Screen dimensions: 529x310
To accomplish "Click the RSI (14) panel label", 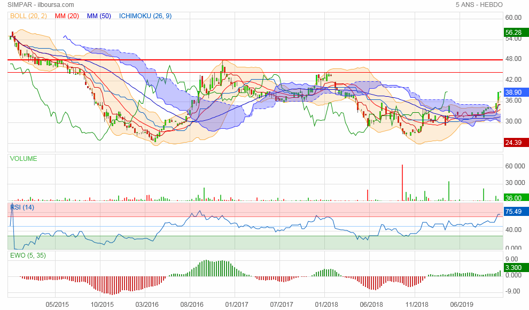I will coord(22,207).
